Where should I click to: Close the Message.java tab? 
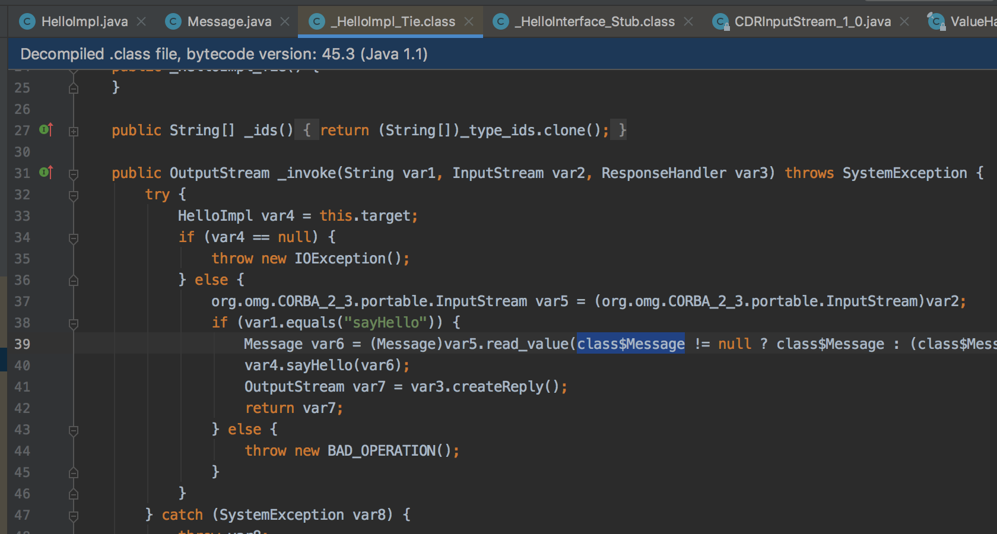(285, 21)
